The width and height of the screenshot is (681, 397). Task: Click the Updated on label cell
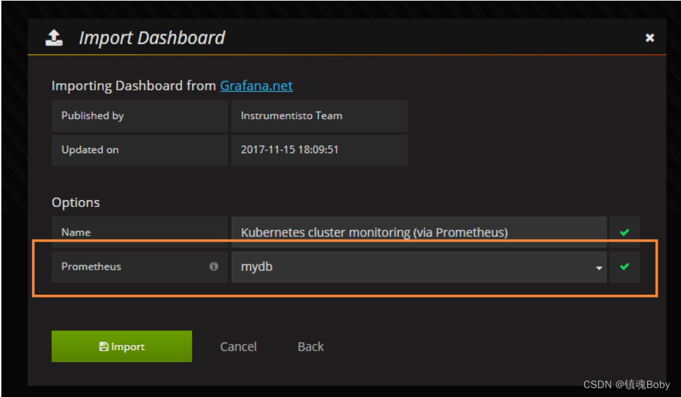pos(140,150)
